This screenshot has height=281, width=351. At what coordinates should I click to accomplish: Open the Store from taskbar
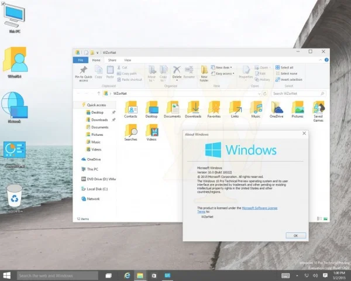coord(154,276)
